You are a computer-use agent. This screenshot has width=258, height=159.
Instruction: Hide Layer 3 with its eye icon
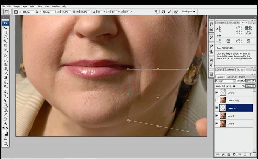217,116
